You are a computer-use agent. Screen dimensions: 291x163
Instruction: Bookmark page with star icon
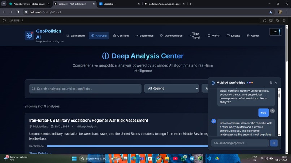click(x=270, y=12)
